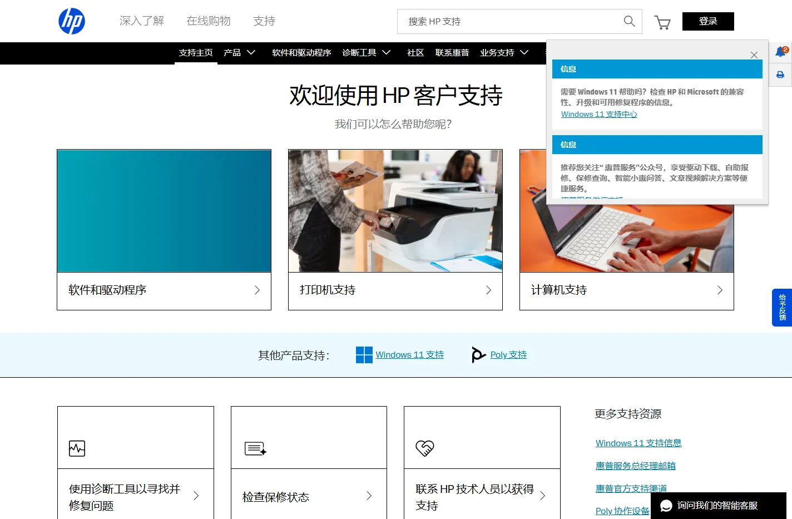Open 联系惠普 in navigation bar

coord(452,52)
